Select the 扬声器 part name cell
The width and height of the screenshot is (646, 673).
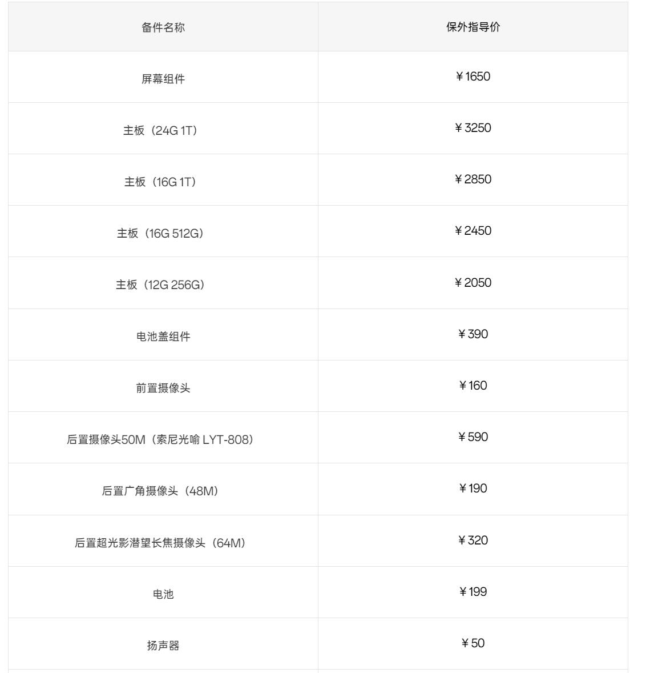[x=163, y=646]
